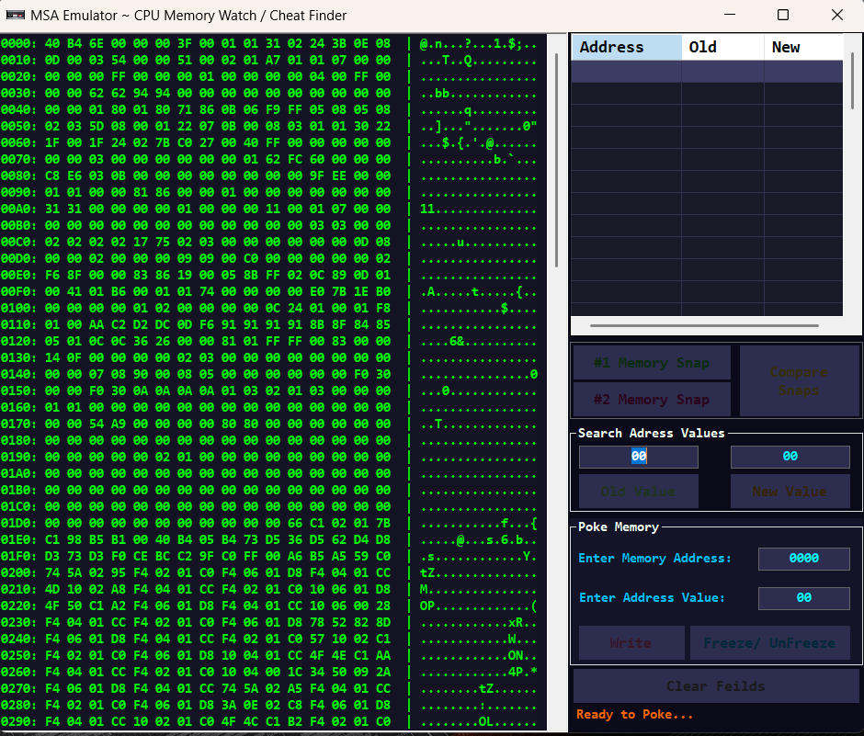This screenshot has height=736, width=864.
Task: Click memory row address 01D0:
Action: coord(18,523)
